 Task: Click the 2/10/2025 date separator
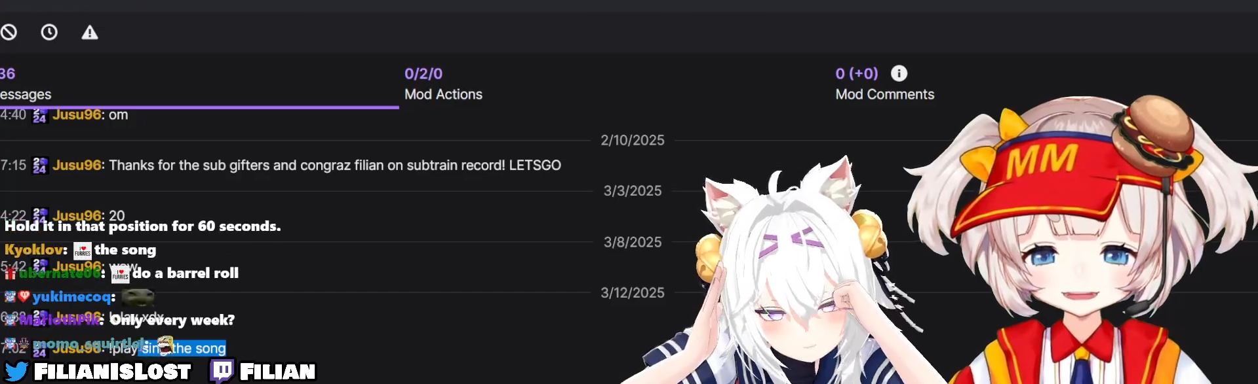point(633,140)
